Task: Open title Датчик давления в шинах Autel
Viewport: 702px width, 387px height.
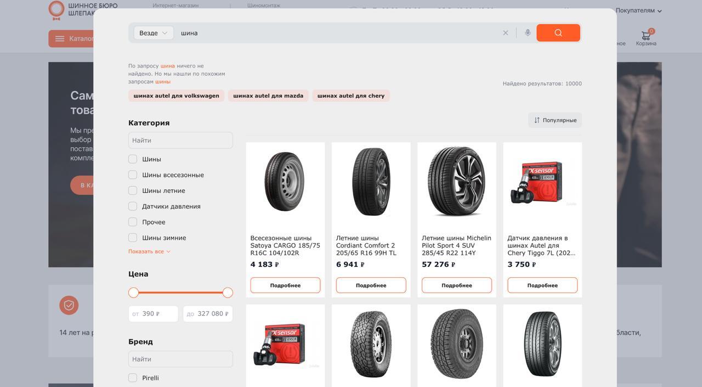Action: coord(541,245)
